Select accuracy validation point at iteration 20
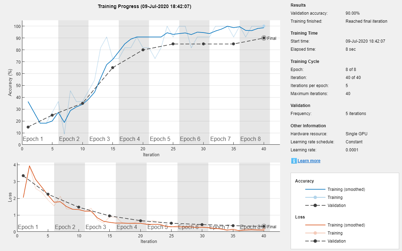 (143, 50)
